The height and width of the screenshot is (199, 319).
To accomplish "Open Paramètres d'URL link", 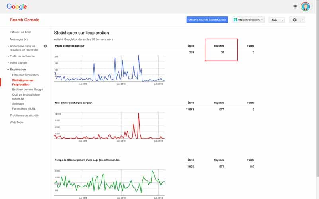I will coord(24,109).
